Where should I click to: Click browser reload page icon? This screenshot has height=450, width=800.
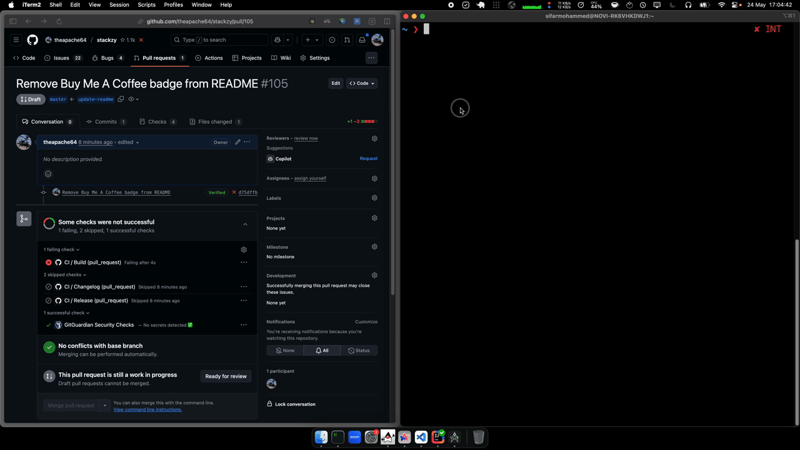[x=59, y=21]
